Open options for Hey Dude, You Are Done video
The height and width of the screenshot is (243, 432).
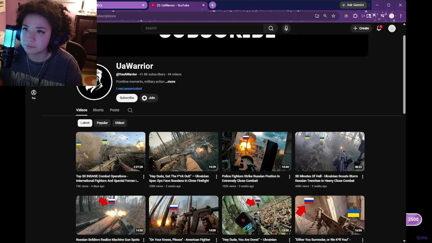click(290, 240)
